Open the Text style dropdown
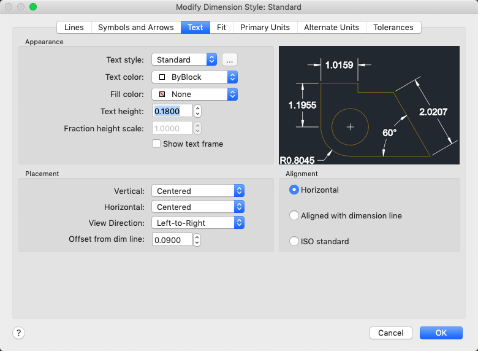Screen dimensions: 478x351 click(184, 60)
